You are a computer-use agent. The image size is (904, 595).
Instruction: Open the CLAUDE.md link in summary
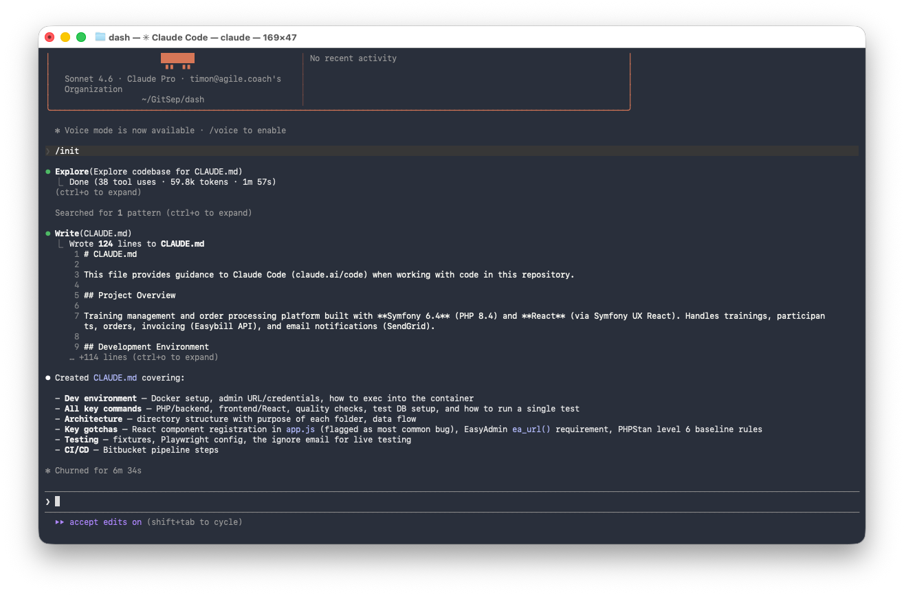tap(115, 378)
